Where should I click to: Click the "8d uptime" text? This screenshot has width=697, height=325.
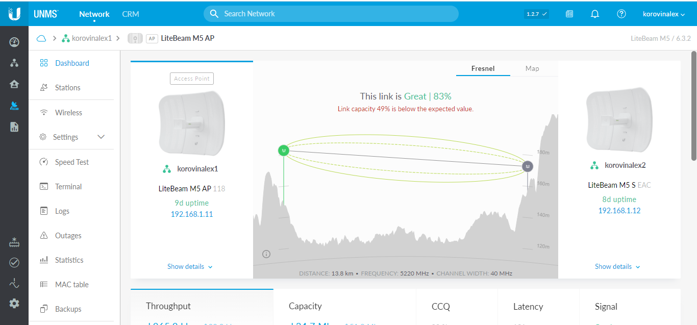(x=619, y=199)
